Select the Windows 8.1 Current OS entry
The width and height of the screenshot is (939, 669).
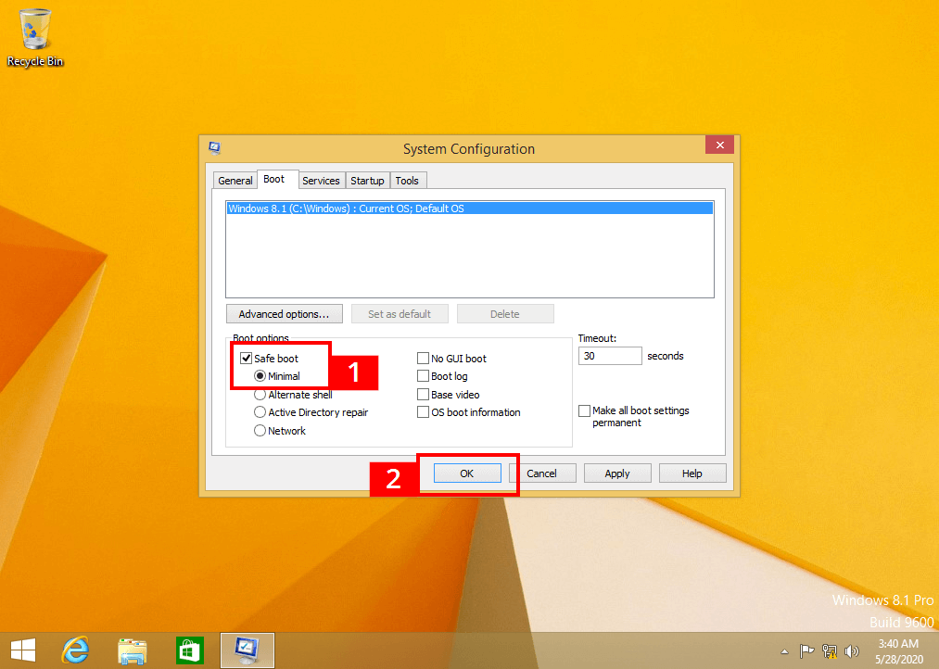tap(469, 208)
